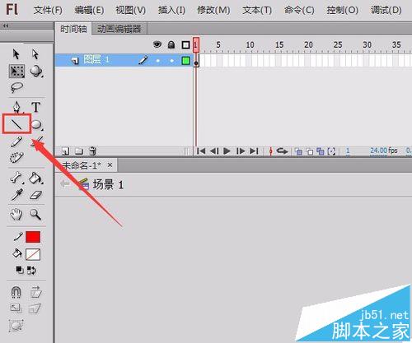The height and width of the screenshot is (343, 412).
Task: Toggle lock for all layers
Action: (x=171, y=44)
